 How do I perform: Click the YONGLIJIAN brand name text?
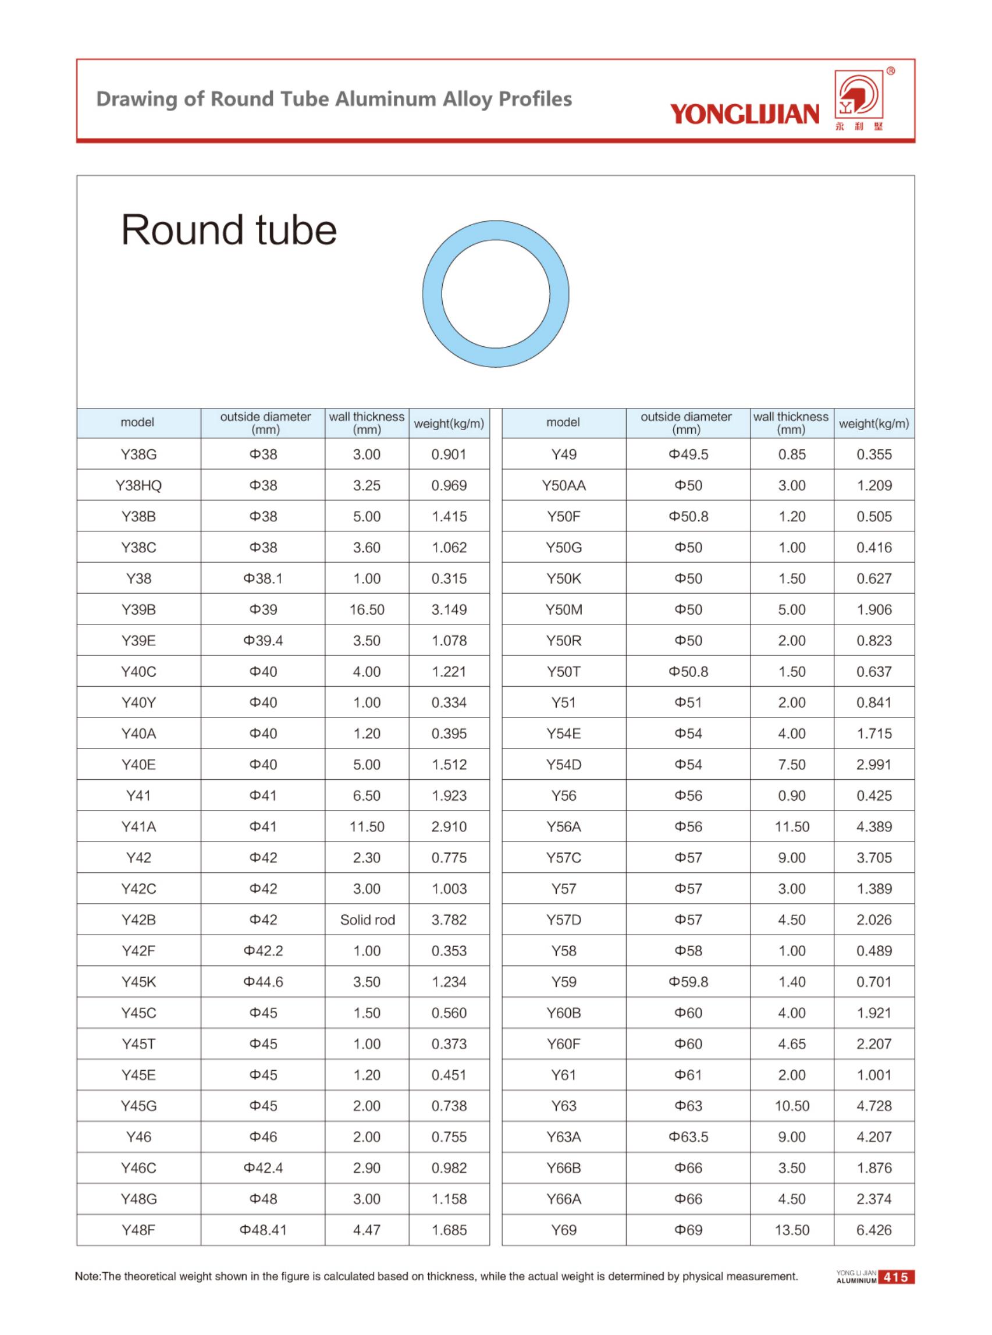[x=745, y=113]
